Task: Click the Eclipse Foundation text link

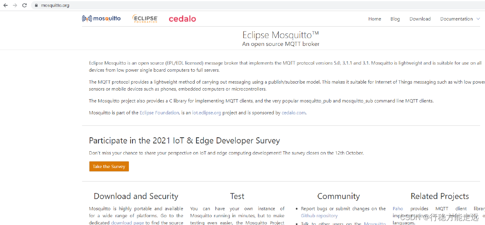Action: click(x=159, y=113)
